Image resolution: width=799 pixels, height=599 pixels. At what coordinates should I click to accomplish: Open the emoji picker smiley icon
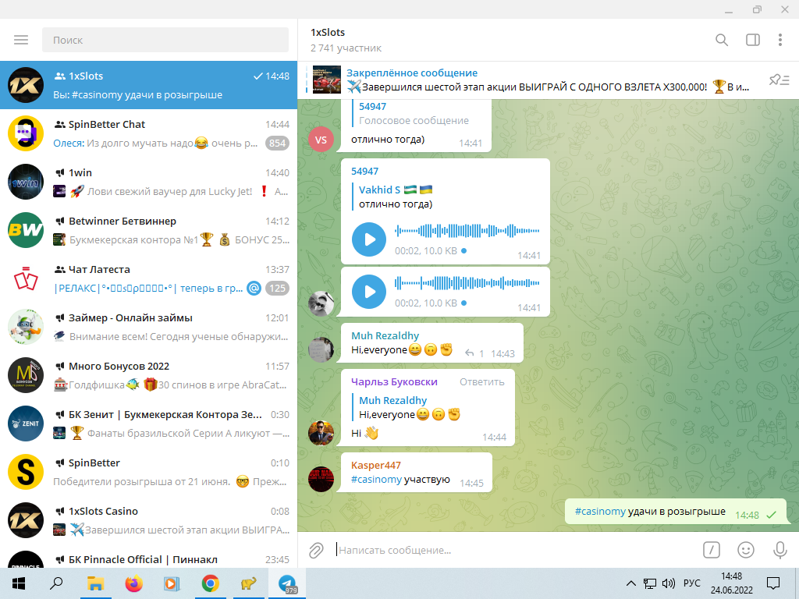746,550
